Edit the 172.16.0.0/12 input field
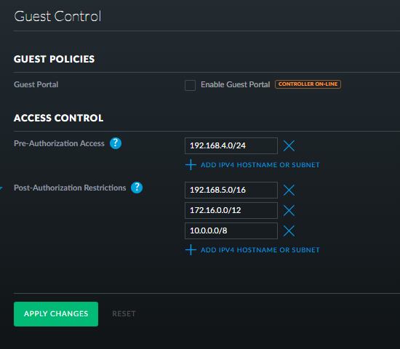 (x=231, y=210)
